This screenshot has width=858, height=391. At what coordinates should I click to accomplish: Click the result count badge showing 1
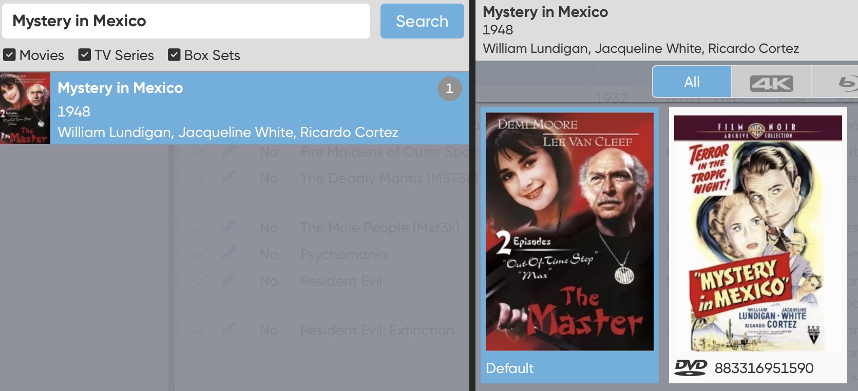(449, 89)
